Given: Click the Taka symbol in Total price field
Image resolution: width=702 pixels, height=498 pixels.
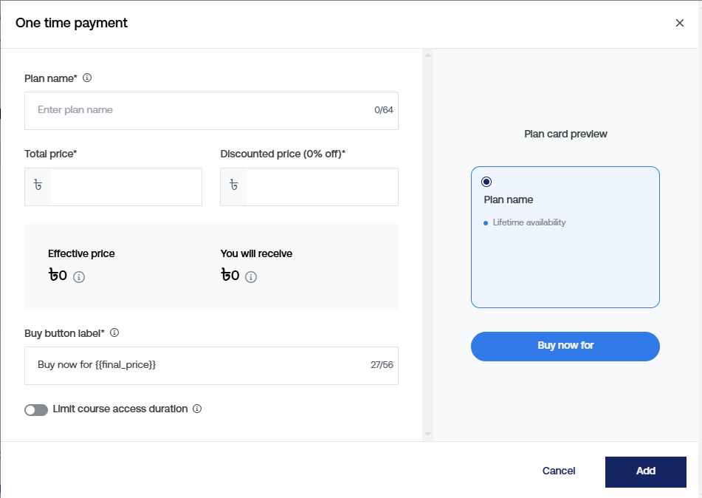Looking at the screenshot, I should click(x=38, y=186).
